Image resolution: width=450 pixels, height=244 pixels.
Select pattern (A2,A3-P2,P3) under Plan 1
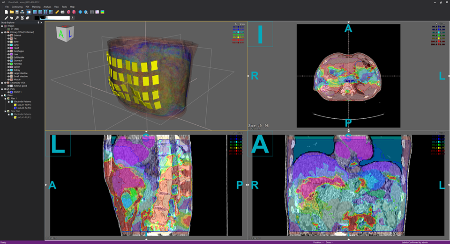pos(24,108)
